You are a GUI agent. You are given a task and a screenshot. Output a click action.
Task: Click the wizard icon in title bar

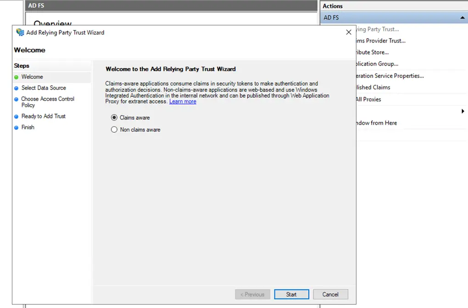click(x=20, y=33)
